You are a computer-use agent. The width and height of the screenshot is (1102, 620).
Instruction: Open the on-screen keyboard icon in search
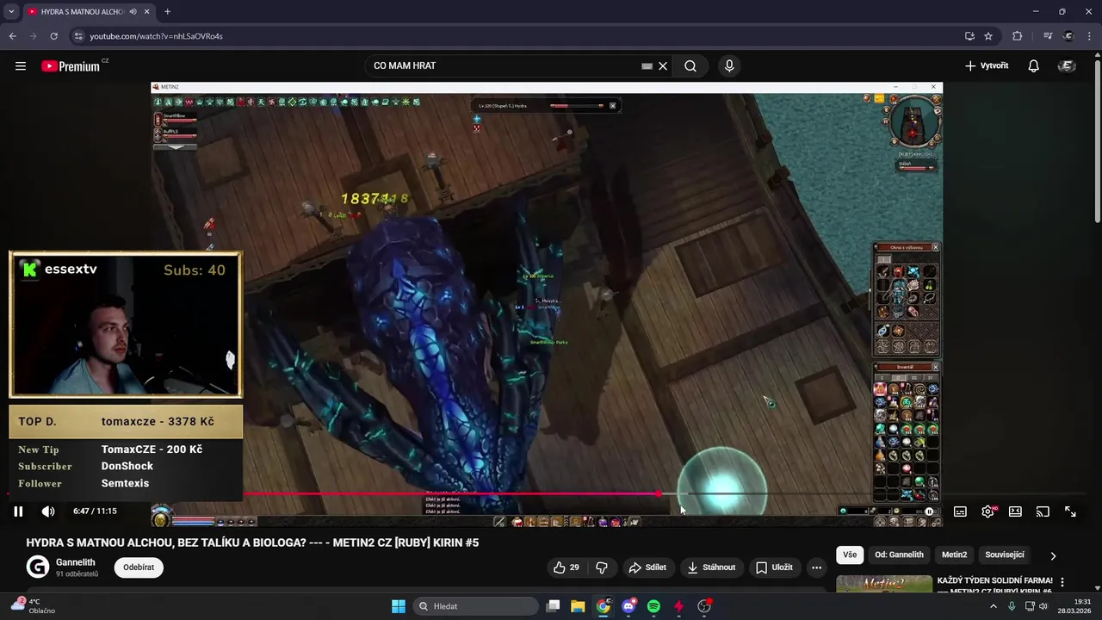pos(647,66)
